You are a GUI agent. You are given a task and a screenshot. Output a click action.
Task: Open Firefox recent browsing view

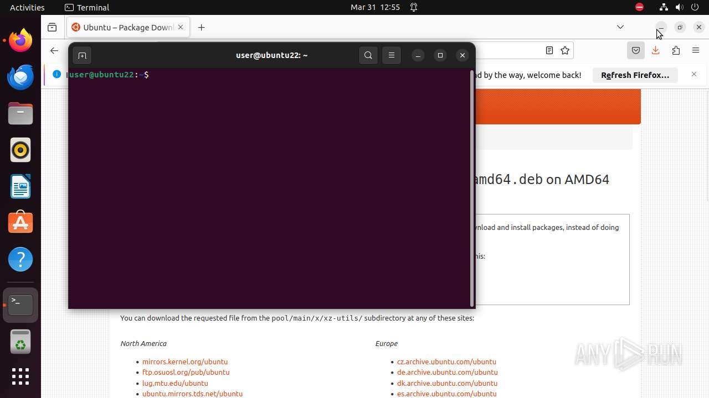(x=52, y=27)
